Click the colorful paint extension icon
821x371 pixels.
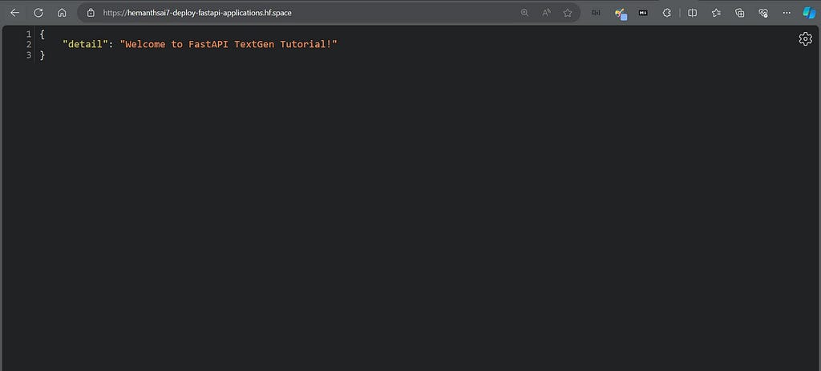pos(621,13)
